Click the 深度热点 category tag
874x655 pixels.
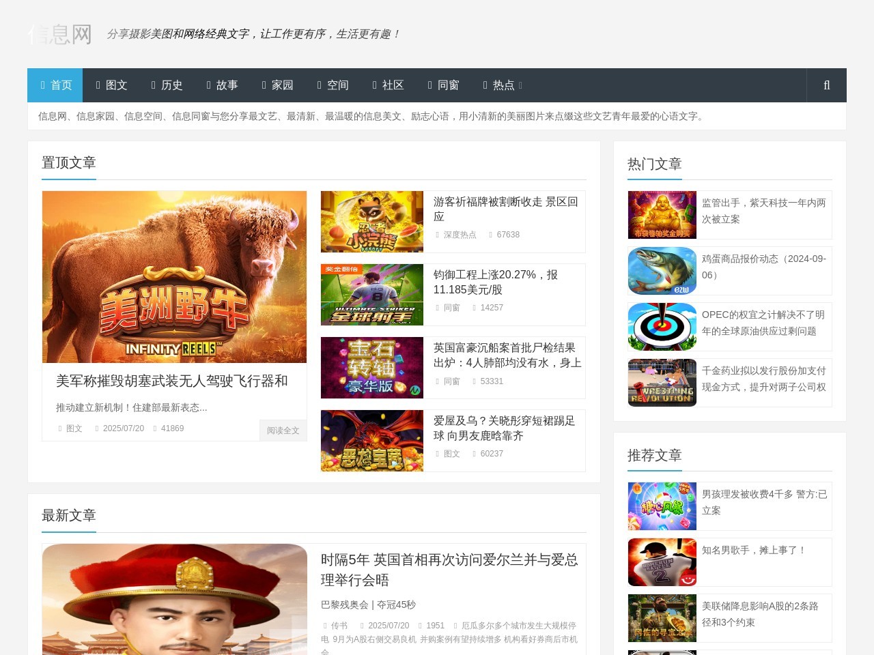point(460,235)
